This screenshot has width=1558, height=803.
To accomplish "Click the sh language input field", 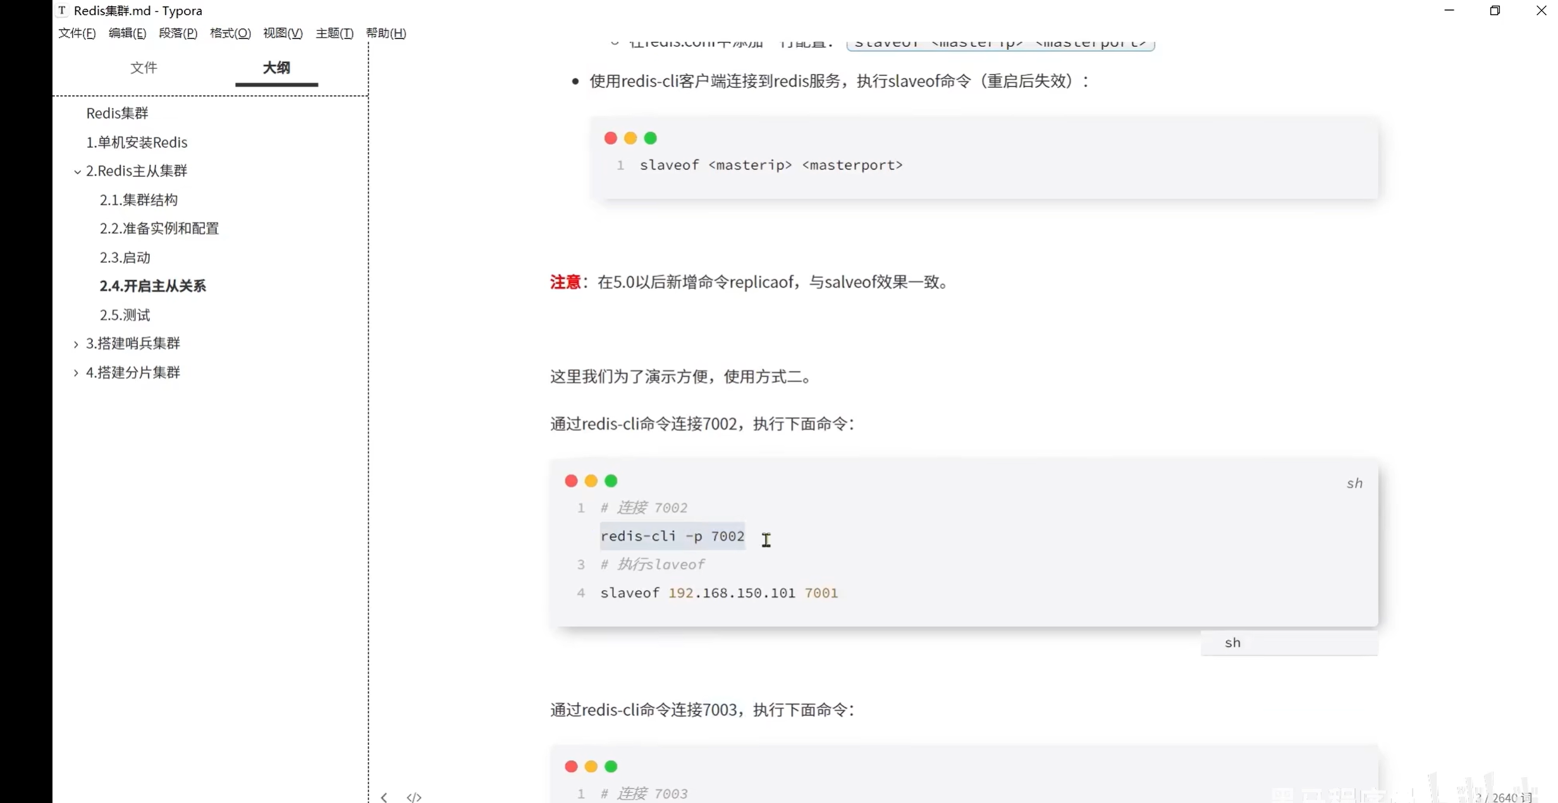I will click(x=1289, y=643).
